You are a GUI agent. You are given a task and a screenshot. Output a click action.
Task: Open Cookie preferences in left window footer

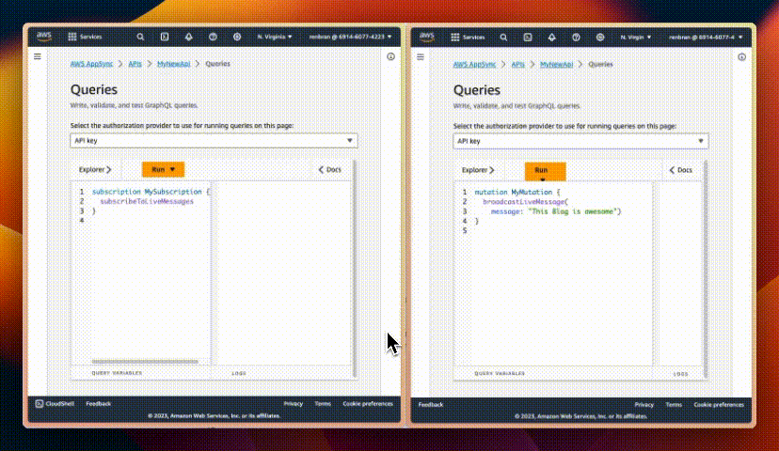[368, 404]
